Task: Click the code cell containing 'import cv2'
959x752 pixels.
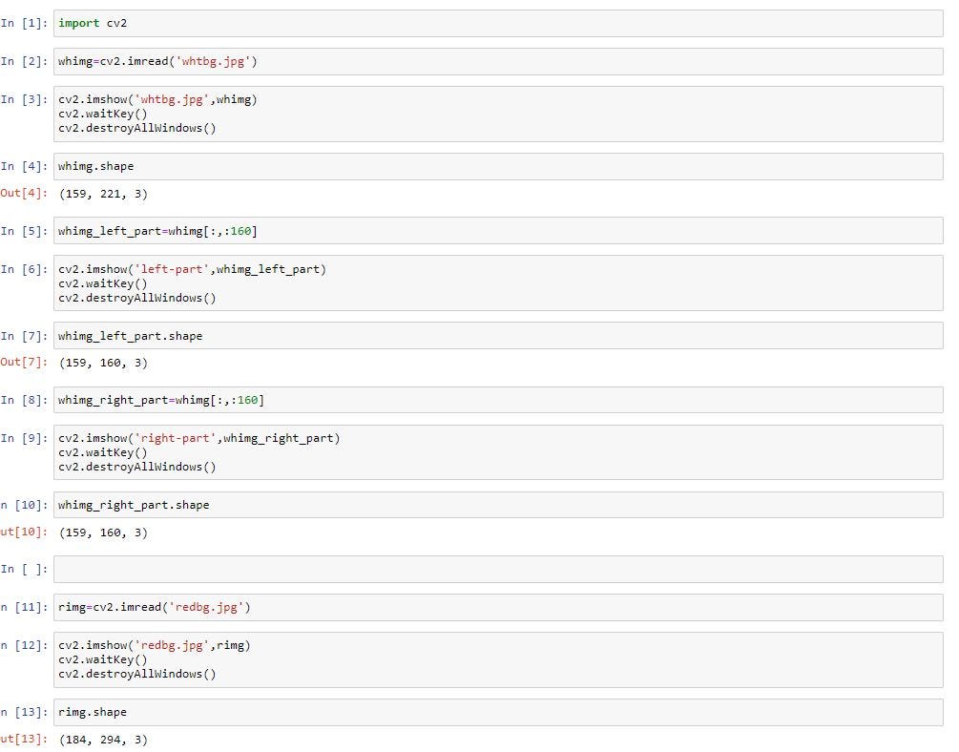Action: coord(498,23)
